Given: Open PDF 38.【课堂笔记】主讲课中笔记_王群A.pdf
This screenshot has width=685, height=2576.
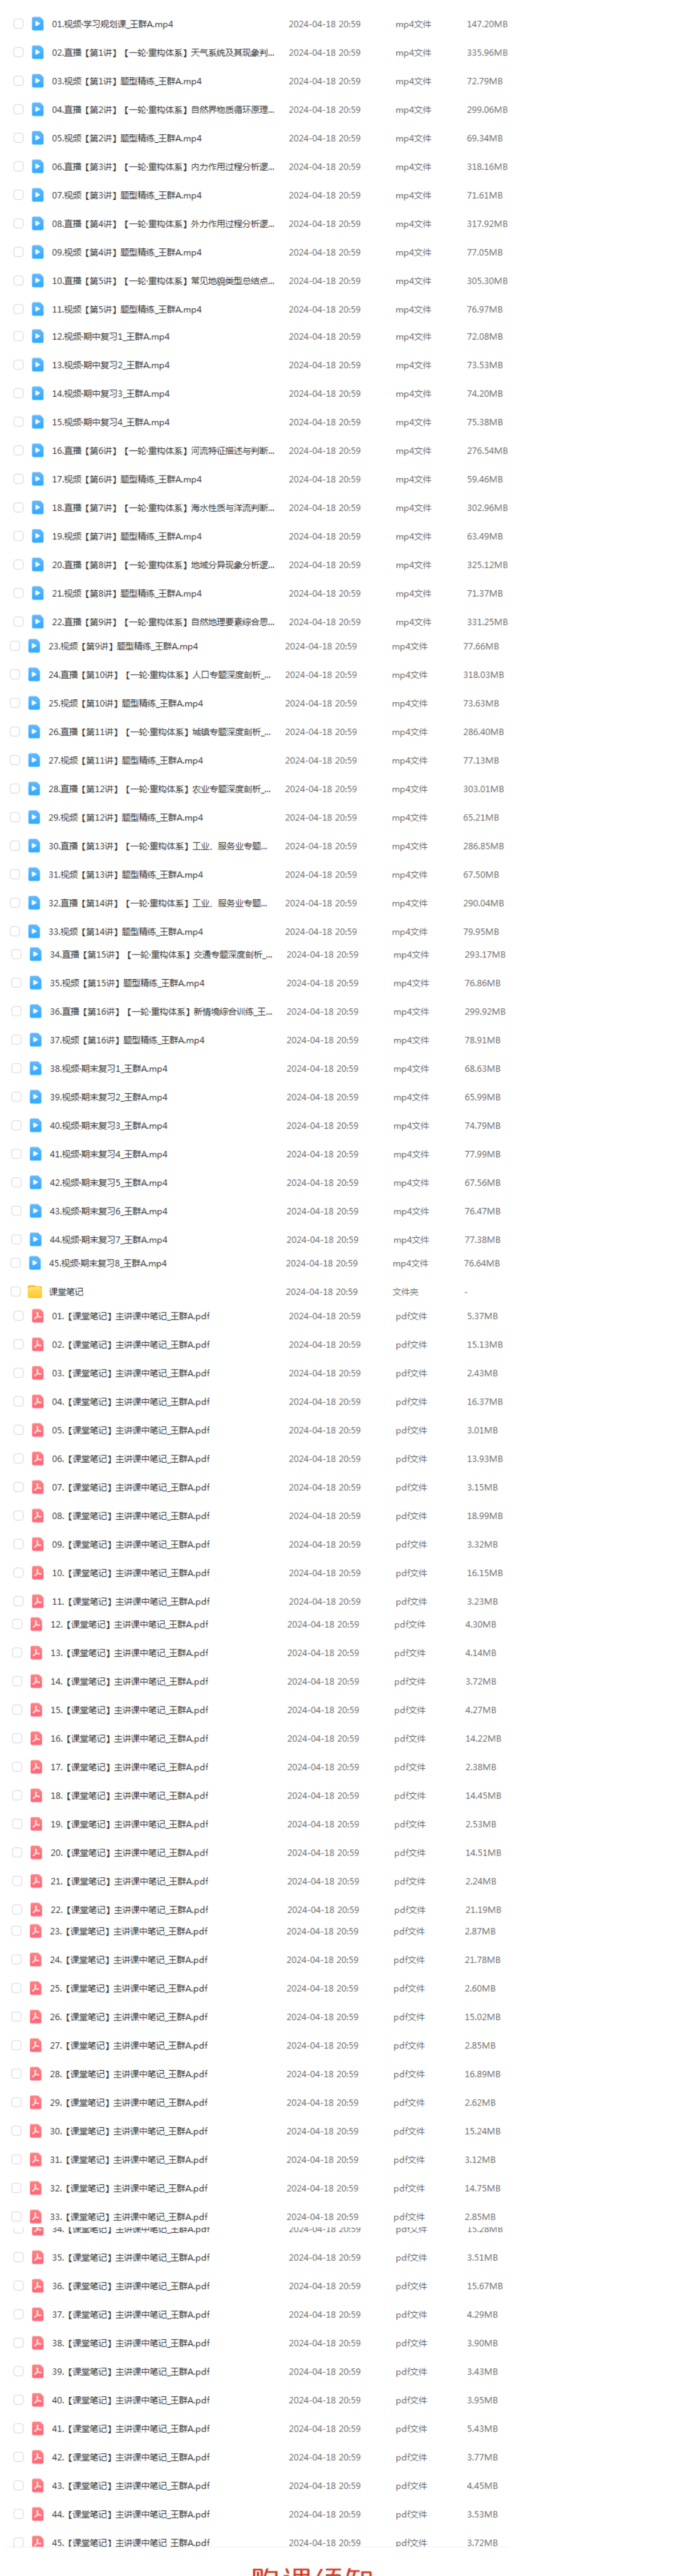Looking at the screenshot, I should coord(131,2343).
